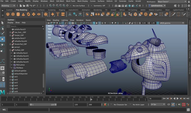Click the time range slider bar
This screenshot has width=191, height=113.
[43, 105]
